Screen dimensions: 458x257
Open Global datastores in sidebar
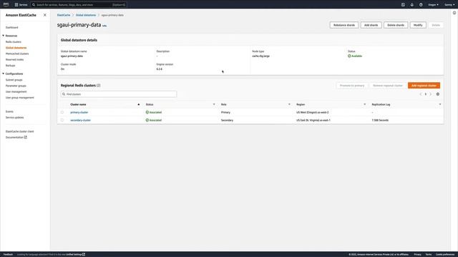[16, 48]
